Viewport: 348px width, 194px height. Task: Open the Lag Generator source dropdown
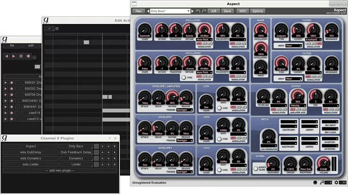coord(269,146)
